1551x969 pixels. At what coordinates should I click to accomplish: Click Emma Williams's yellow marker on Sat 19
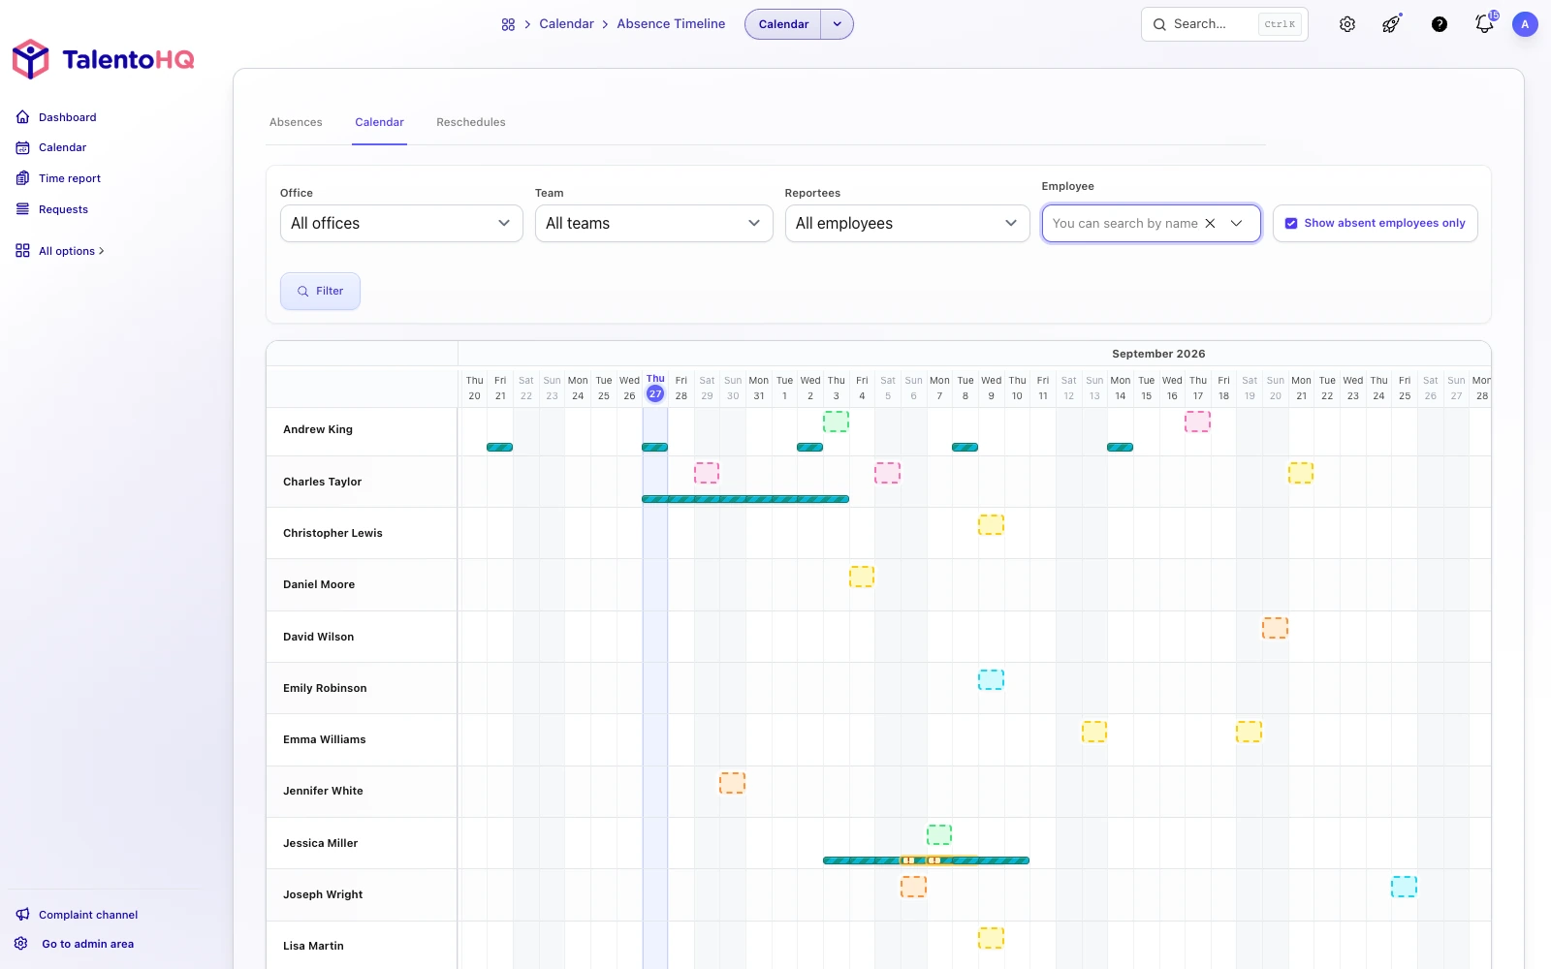click(x=1249, y=732)
